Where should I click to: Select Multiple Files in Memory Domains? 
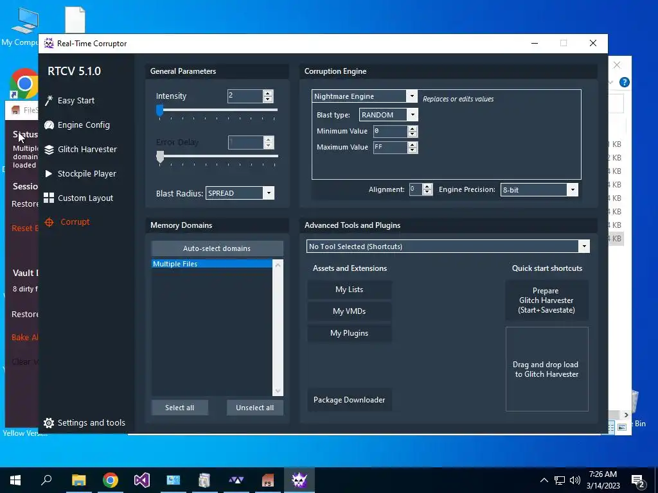tap(211, 264)
